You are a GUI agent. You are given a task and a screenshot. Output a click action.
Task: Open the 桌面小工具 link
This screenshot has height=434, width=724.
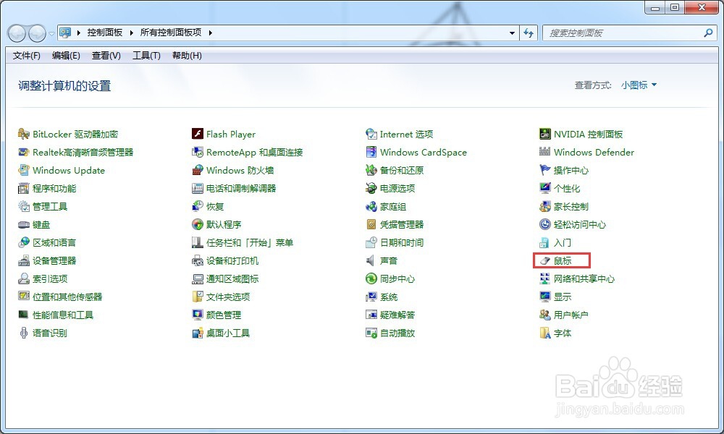click(228, 333)
